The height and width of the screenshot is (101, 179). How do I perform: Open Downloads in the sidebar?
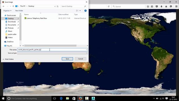12,22
